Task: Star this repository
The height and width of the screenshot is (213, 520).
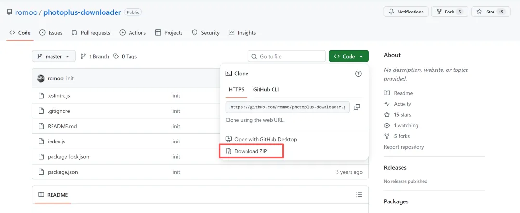Action: (x=491, y=12)
